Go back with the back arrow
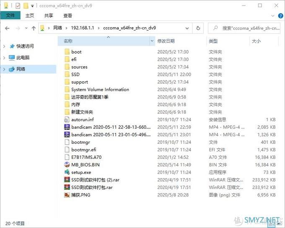Viewport: 285px width, 228px height. (7, 28)
